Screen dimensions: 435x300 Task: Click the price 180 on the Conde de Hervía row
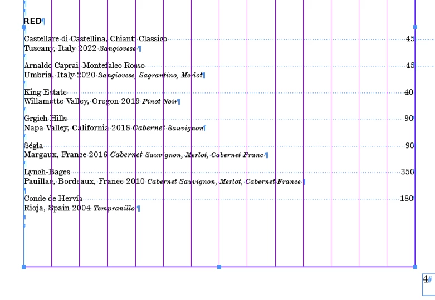pos(407,199)
